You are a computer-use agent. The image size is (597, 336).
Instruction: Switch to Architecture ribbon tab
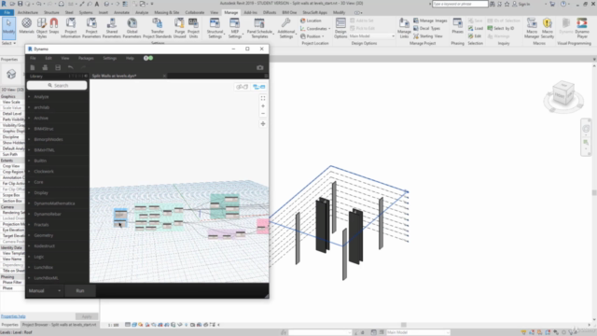pyautogui.click(x=28, y=12)
